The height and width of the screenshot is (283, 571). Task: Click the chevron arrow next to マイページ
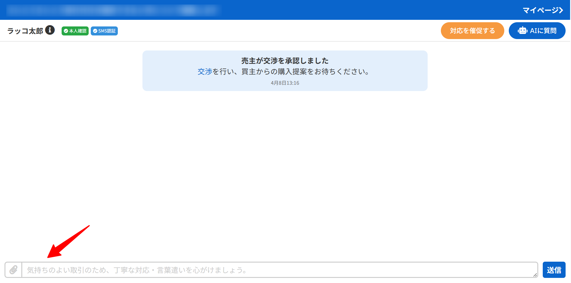pos(561,10)
